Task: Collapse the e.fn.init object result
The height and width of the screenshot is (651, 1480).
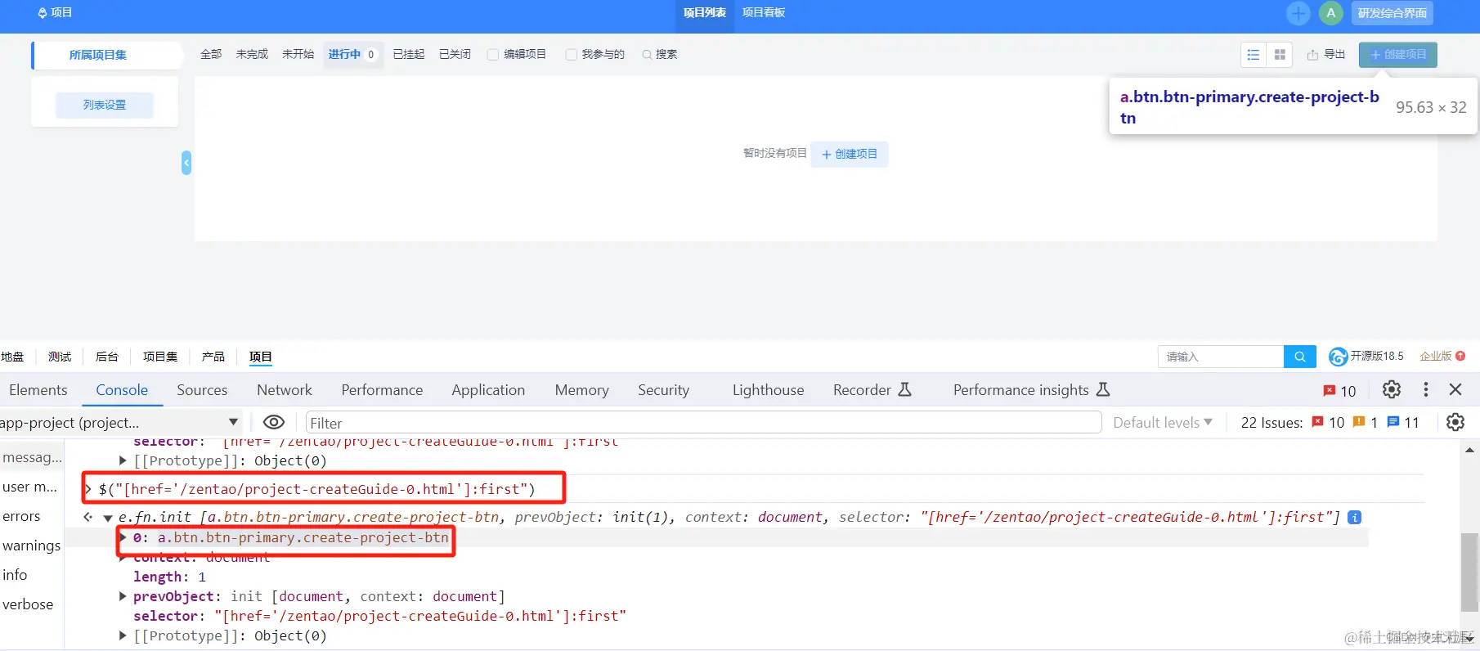Action: (x=107, y=518)
